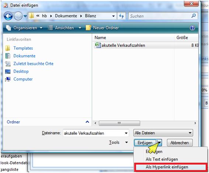Open Dokumente in Linkfavoriten
Screen dimensions: 209x173
point(24,56)
